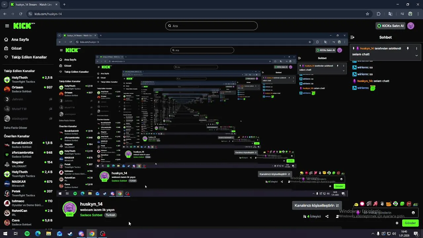Open Cavs channel in recommended list
The height and width of the screenshot is (238, 423).
[x=28, y=222]
